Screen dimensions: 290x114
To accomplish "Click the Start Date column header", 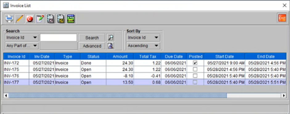I will [x=225, y=57].
